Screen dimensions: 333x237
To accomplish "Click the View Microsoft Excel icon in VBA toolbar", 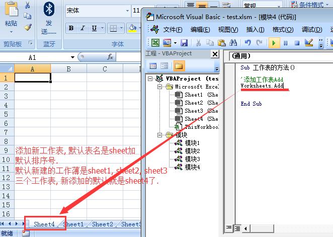I will pos(155,43).
